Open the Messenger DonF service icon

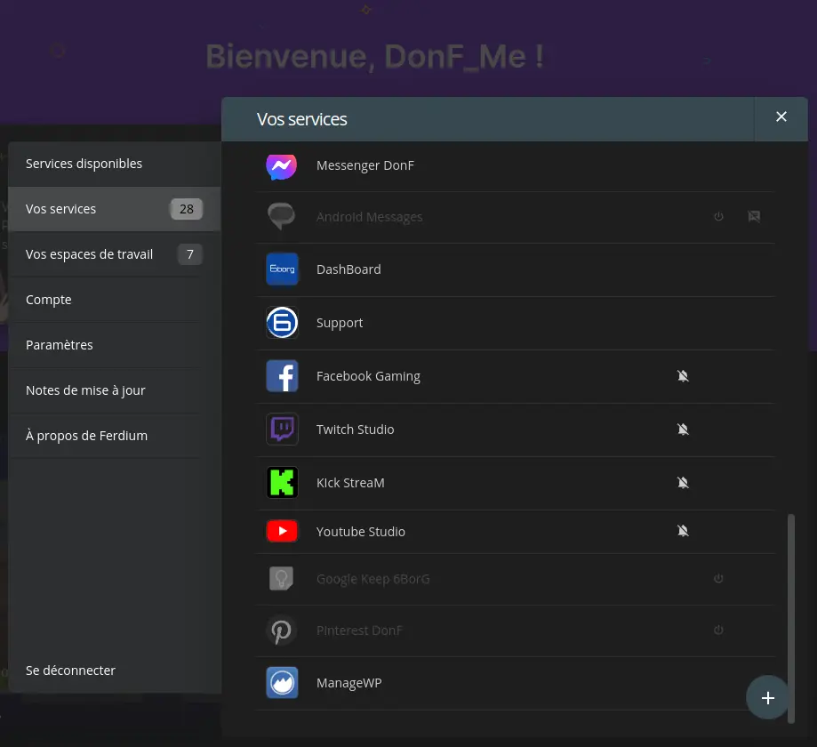(282, 166)
